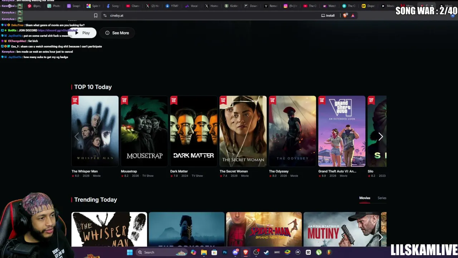Bookmark this page in the address bar

[x=96, y=15]
